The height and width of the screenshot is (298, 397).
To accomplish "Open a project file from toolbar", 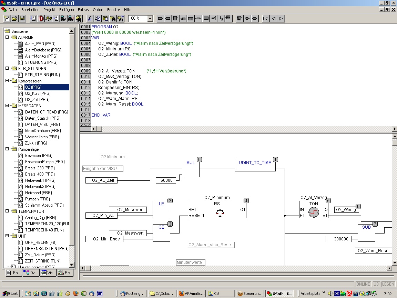I will point(15,19).
